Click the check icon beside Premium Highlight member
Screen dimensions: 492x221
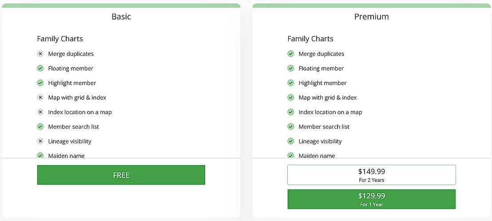[290, 83]
